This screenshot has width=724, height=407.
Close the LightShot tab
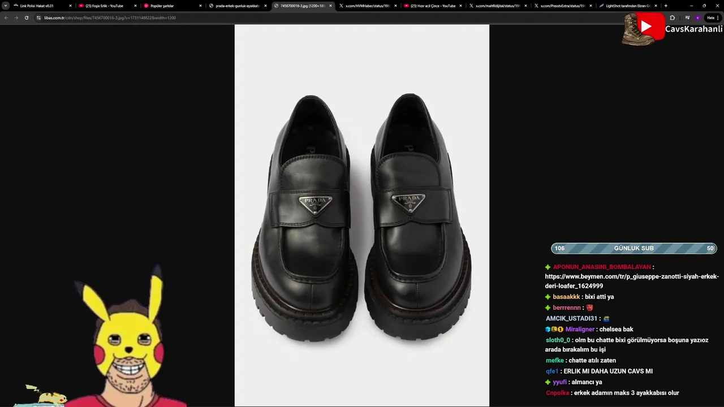(656, 6)
